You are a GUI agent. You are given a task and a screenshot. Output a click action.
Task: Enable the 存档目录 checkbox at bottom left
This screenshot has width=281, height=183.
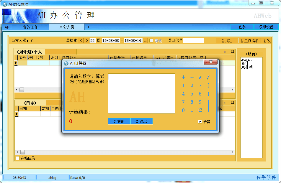17,158
